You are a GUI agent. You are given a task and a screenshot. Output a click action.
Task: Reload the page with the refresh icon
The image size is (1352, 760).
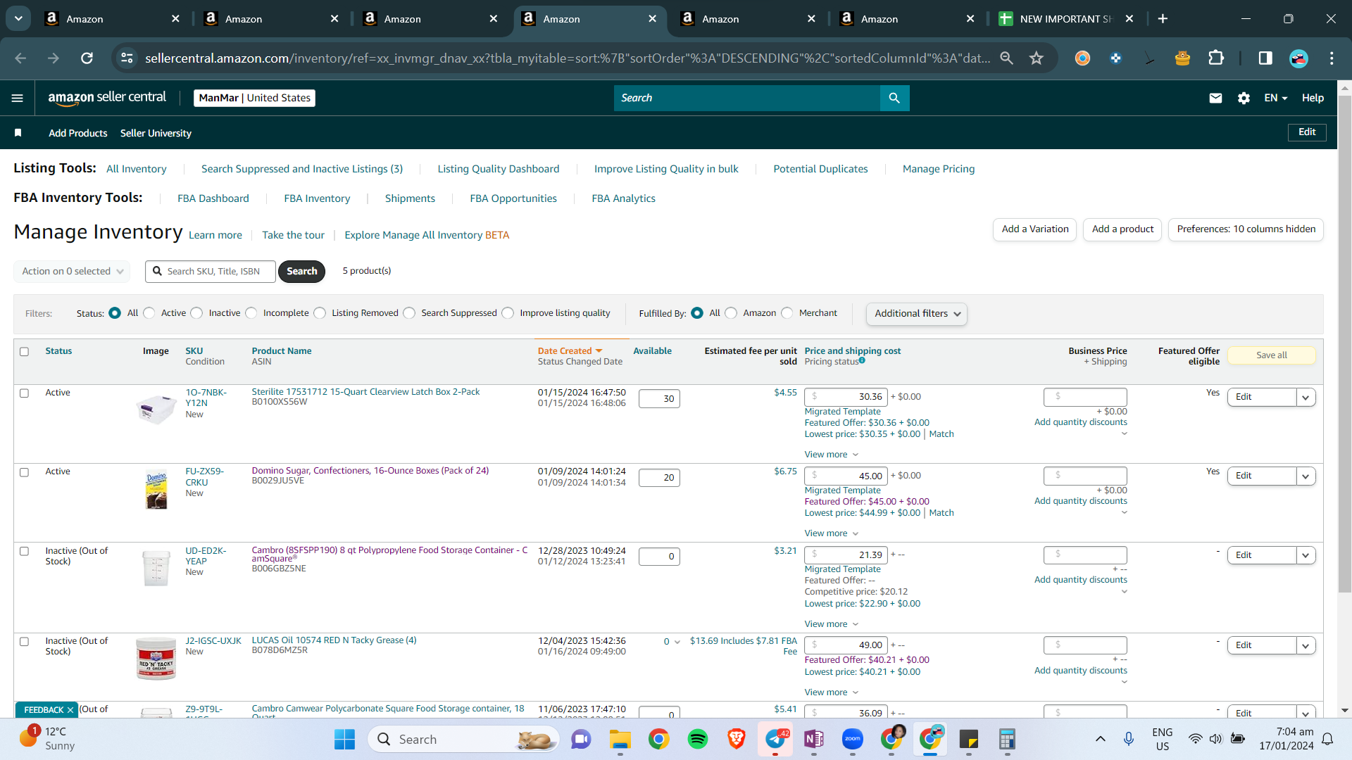point(87,58)
